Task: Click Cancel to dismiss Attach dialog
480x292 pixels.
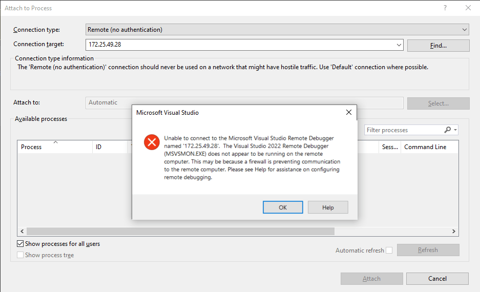Action: point(437,279)
